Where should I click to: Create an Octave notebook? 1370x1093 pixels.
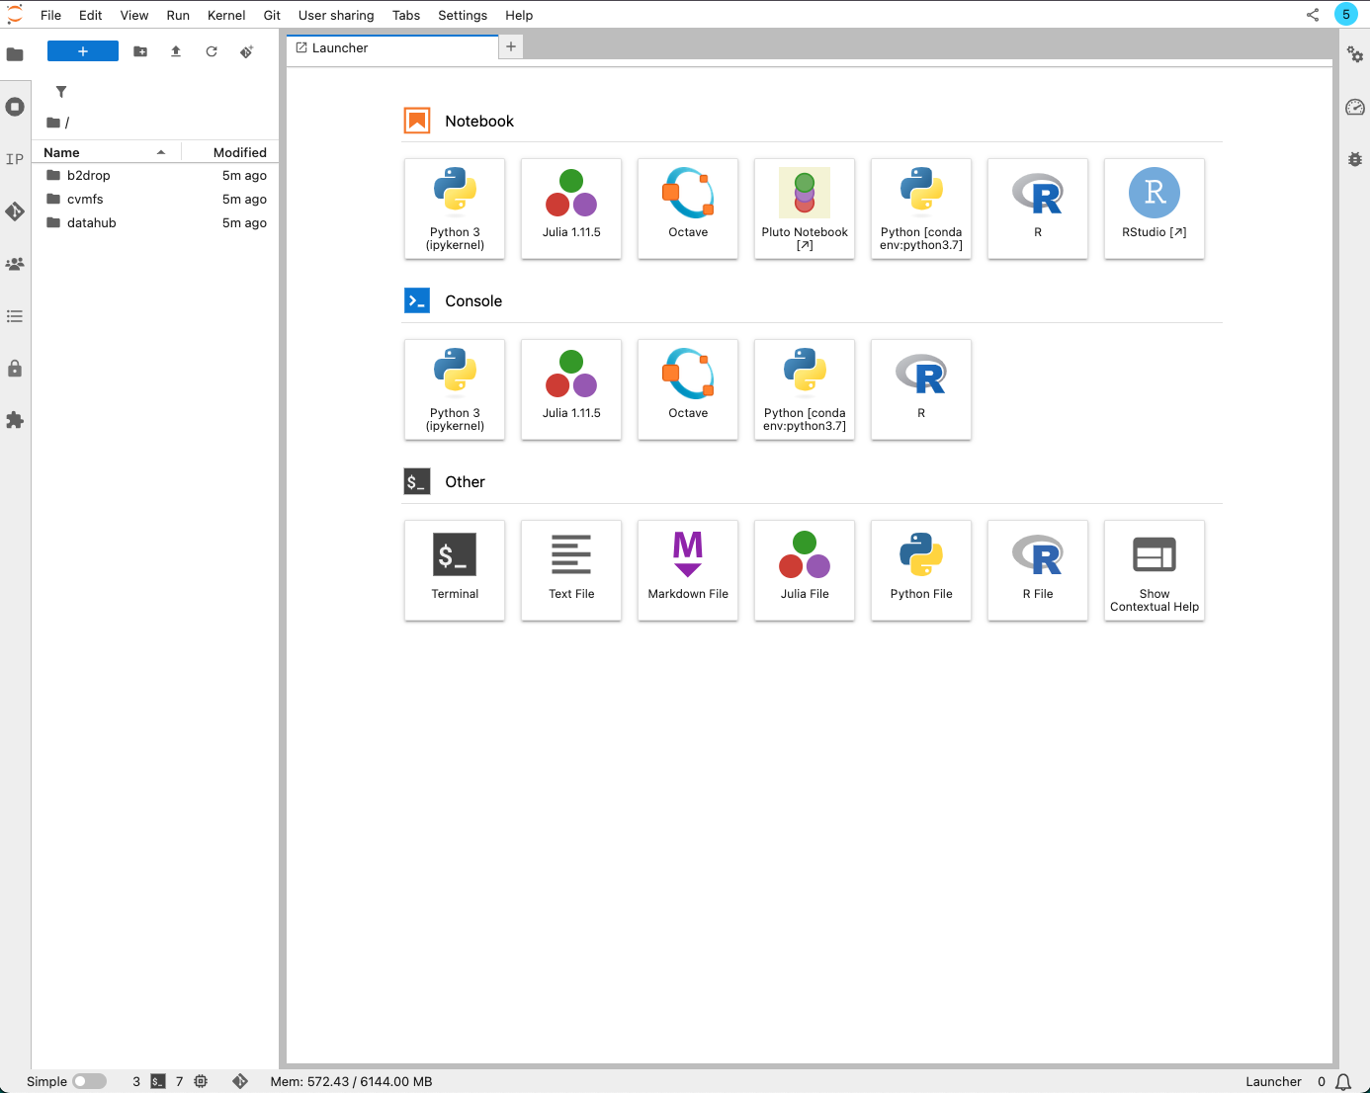click(x=688, y=209)
